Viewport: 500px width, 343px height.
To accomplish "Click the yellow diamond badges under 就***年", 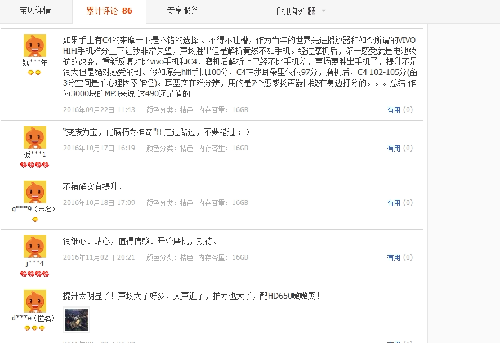I will coord(34,73).
